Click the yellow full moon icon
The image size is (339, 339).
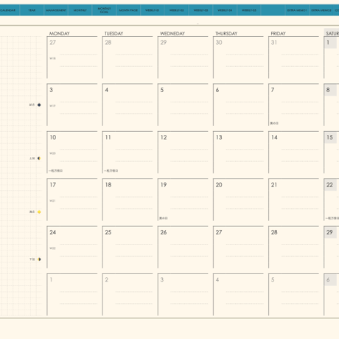click(39, 212)
